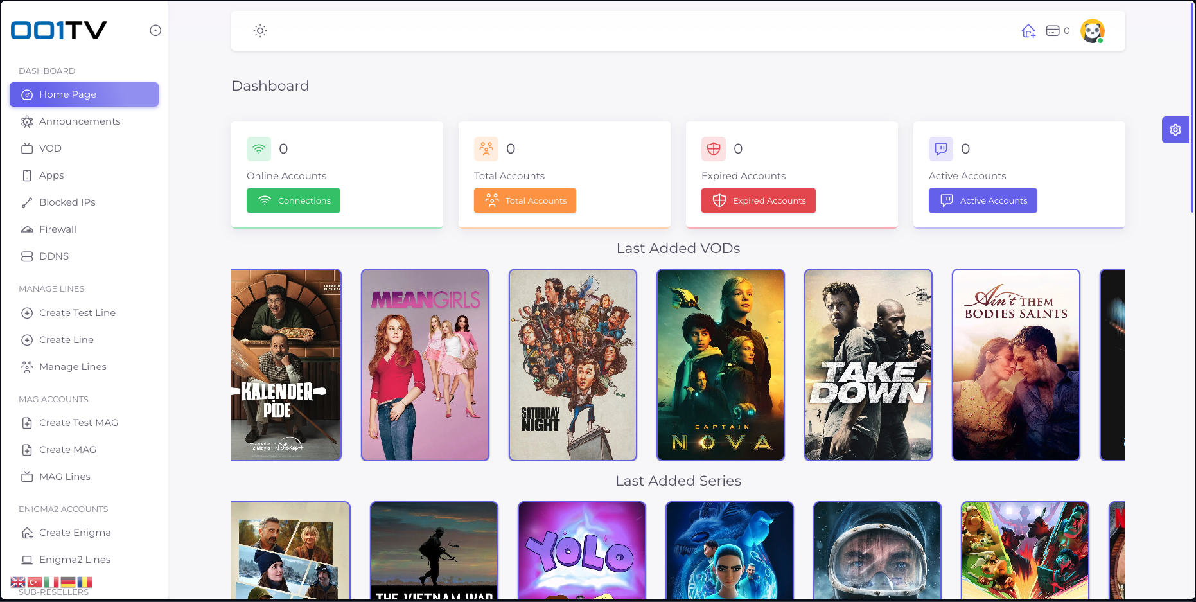The image size is (1196, 602).
Task: Open the blue dragon animated series poster
Action: tap(730, 551)
